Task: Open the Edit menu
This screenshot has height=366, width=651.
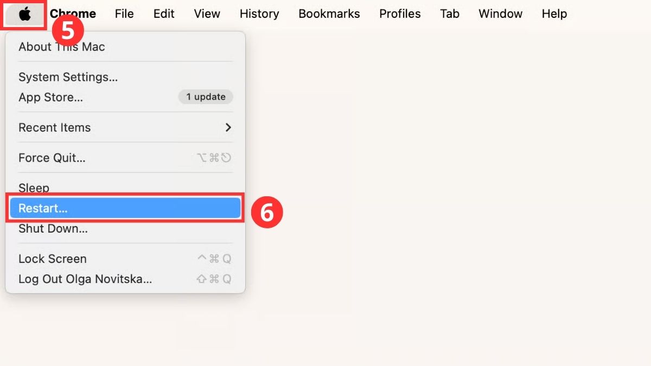Action: [164, 14]
